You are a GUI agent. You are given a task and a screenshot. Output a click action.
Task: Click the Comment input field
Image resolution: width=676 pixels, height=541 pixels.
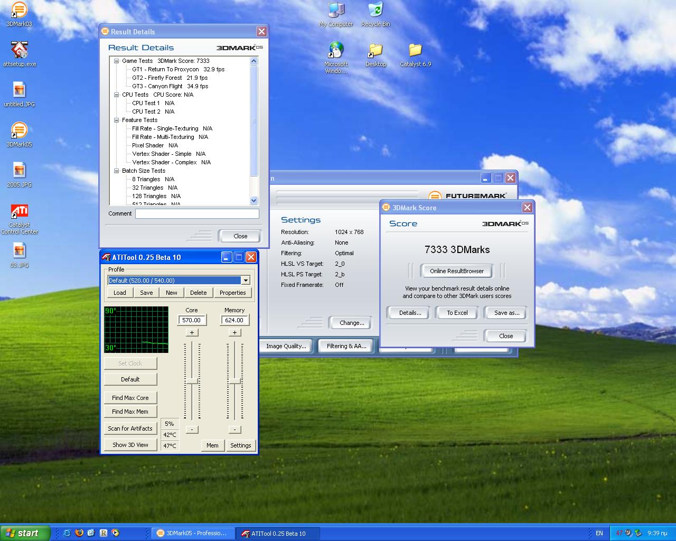[197, 213]
